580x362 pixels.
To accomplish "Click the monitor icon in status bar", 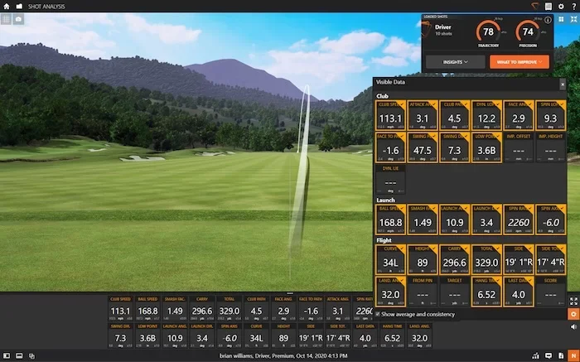I will [x=549, y=355].
